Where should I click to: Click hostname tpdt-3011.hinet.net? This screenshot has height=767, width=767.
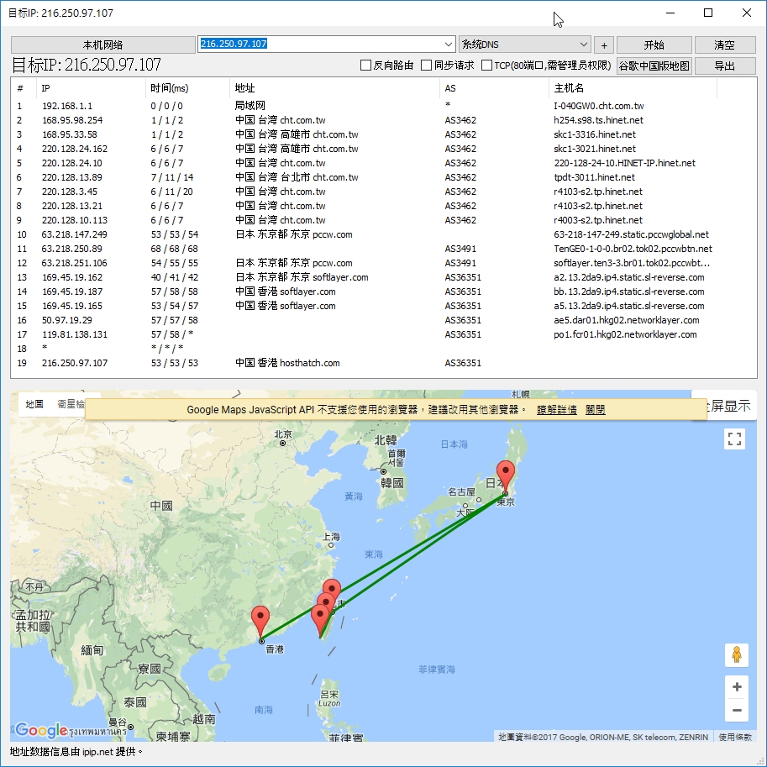594,177
